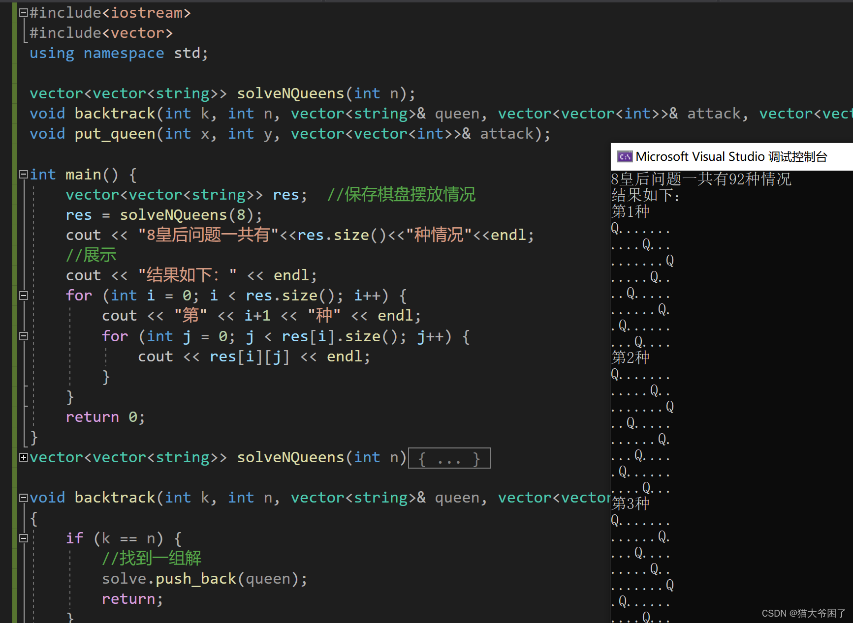Click the console window icon in title bar
The height and width of the screenshot is (623, 853).
625,157
